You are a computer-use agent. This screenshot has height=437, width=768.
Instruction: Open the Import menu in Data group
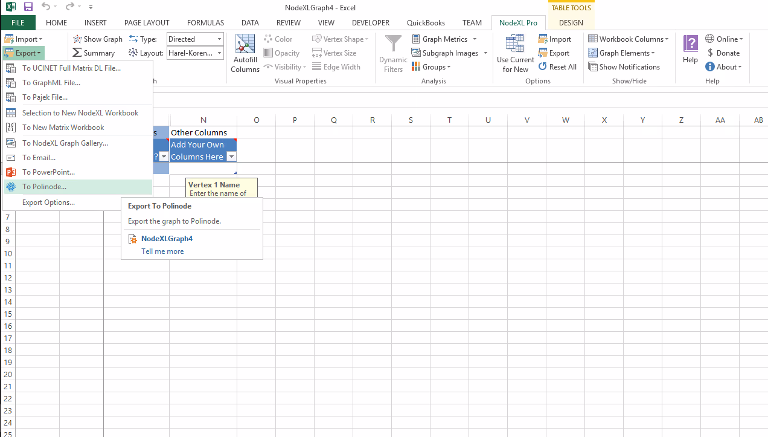coord(23,39)
